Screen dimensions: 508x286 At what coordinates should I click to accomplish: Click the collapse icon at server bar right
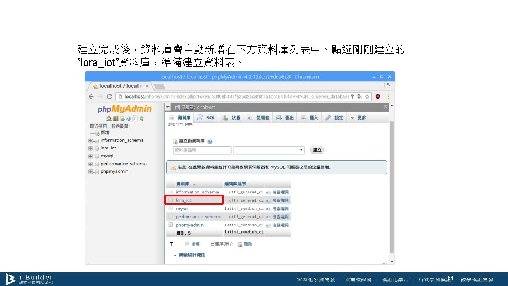pos(385,107)
